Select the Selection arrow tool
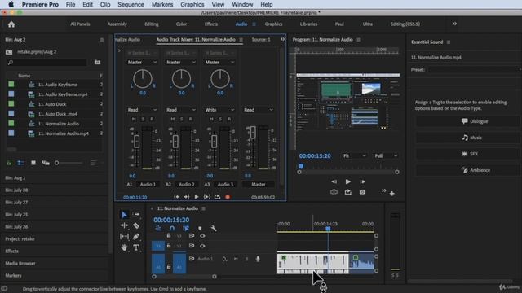This screenshot has height=293, width=522. (124, 215)
